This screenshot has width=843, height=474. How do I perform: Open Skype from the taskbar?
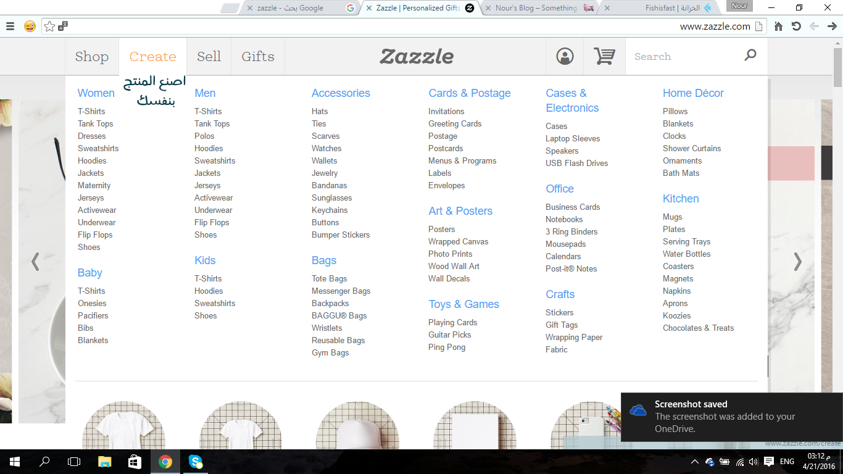point(196,462)
